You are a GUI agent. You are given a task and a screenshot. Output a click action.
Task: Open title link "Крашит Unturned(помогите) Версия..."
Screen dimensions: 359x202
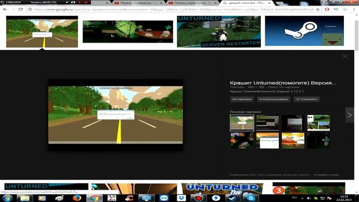(x=283, y=83)
